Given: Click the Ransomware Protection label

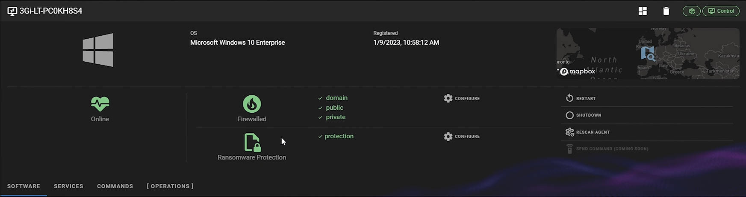Looking at the screenshot, I should coord(252,157).
